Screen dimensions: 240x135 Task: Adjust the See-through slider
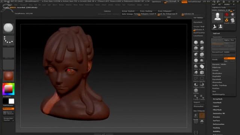172,1
